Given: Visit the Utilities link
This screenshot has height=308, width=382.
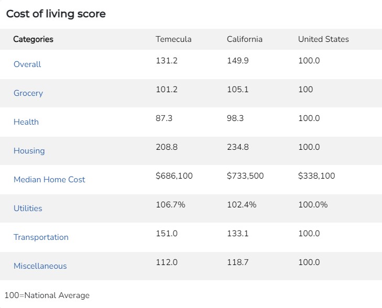Looking at the screenshot, I should (28, 208).
